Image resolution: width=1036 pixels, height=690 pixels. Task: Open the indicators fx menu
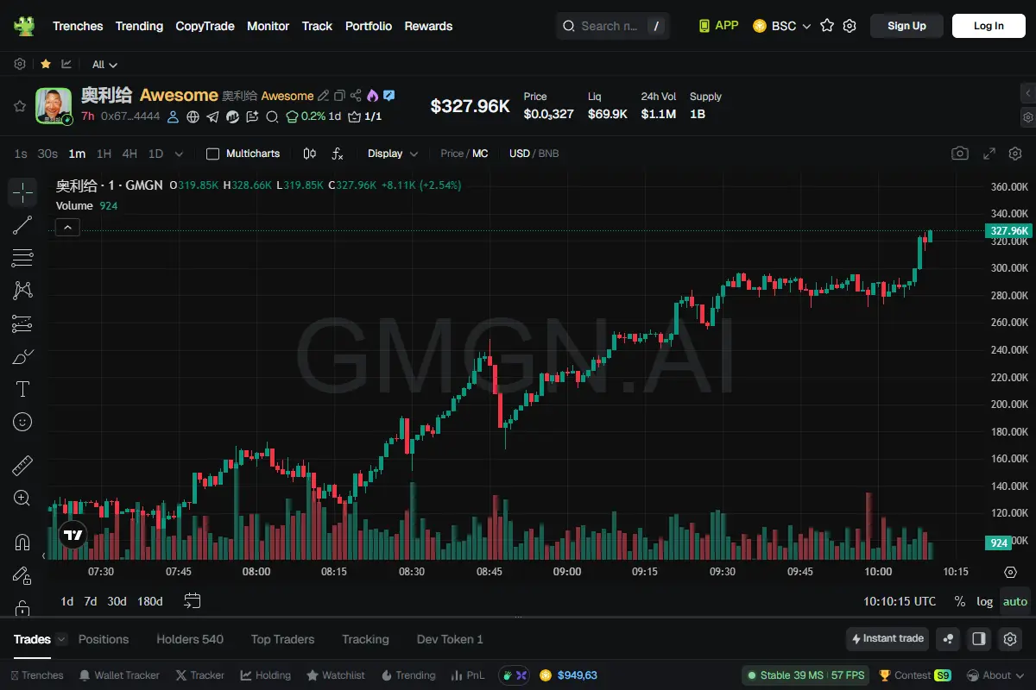click(x=338, y=154)
